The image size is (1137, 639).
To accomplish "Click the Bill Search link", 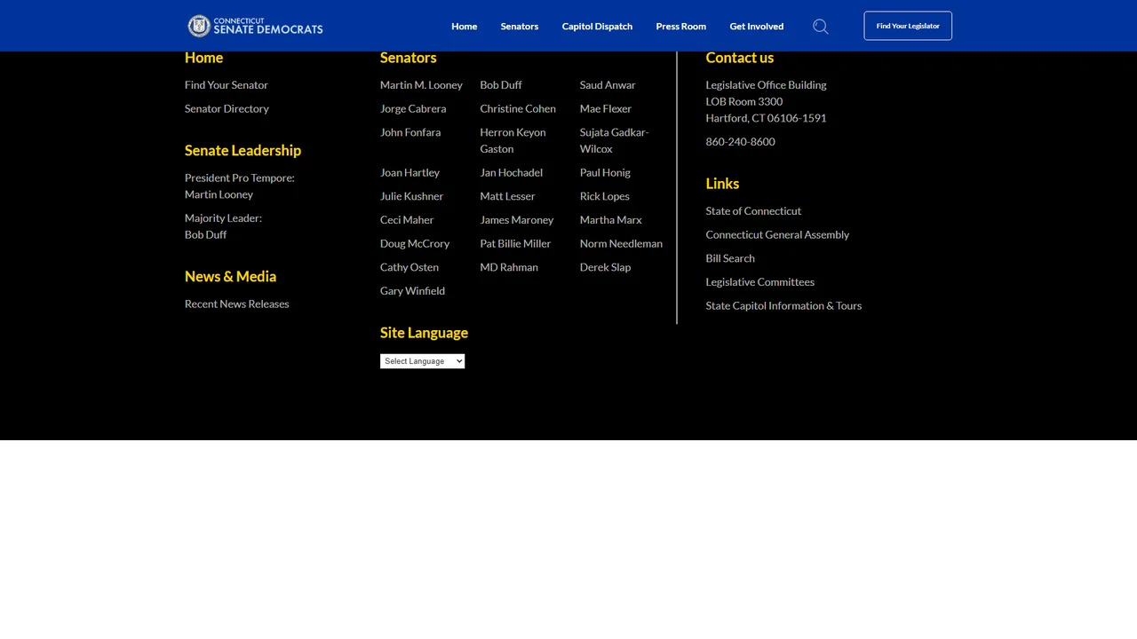I will 730,258.
